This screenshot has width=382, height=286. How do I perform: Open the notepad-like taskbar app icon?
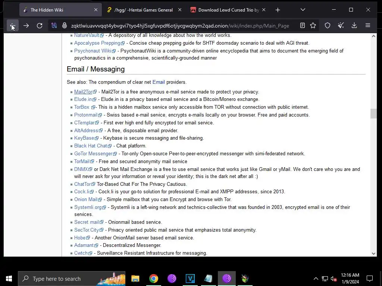[x=208, y=279]
